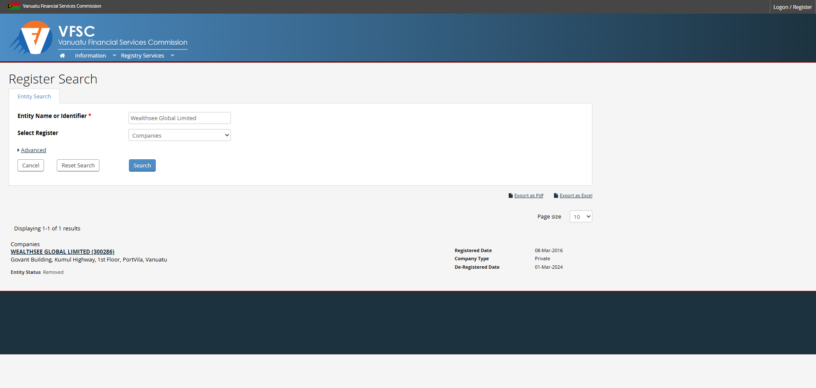Image resolution: width=816 pixels, height=388 pixels.
Task: Click the Vanuatu flag icon
Action: [14, 6]
